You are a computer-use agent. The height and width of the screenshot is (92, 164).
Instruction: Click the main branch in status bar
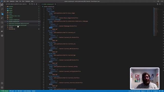pos(12,91)
